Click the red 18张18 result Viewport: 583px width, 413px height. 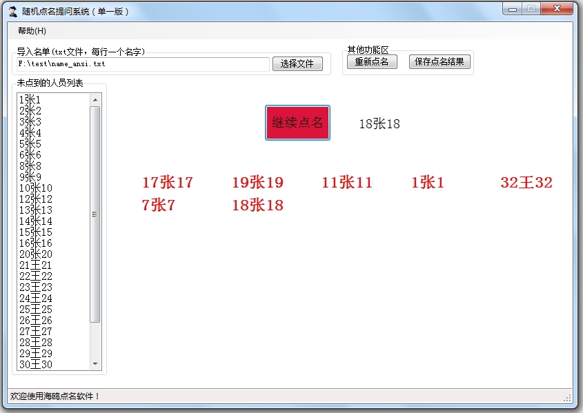(257, 205)
